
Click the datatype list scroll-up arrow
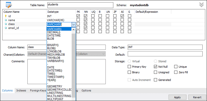(x=73, y=30)
